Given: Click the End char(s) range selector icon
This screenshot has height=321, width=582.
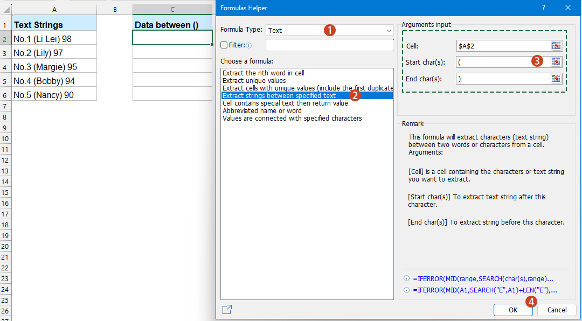Looking at the screenshot, I should [556, 79].
